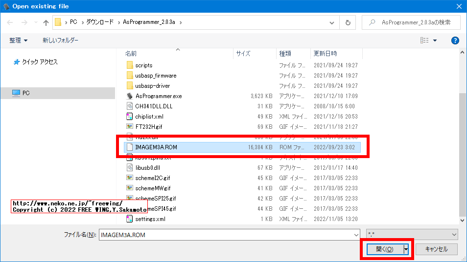467x262 pixels.
Task: Click the キャンセル button
Action: (x=436, y=249)
